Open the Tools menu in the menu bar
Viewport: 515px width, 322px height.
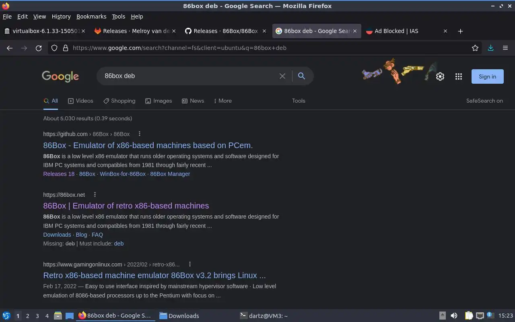coord(118,17)
